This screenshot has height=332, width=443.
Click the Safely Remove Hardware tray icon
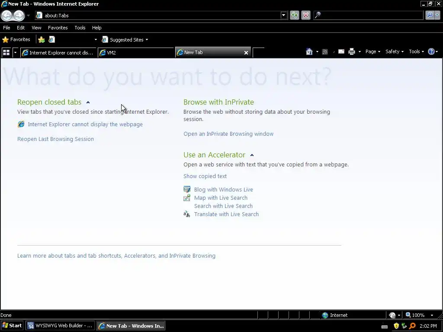pos(404,326)
